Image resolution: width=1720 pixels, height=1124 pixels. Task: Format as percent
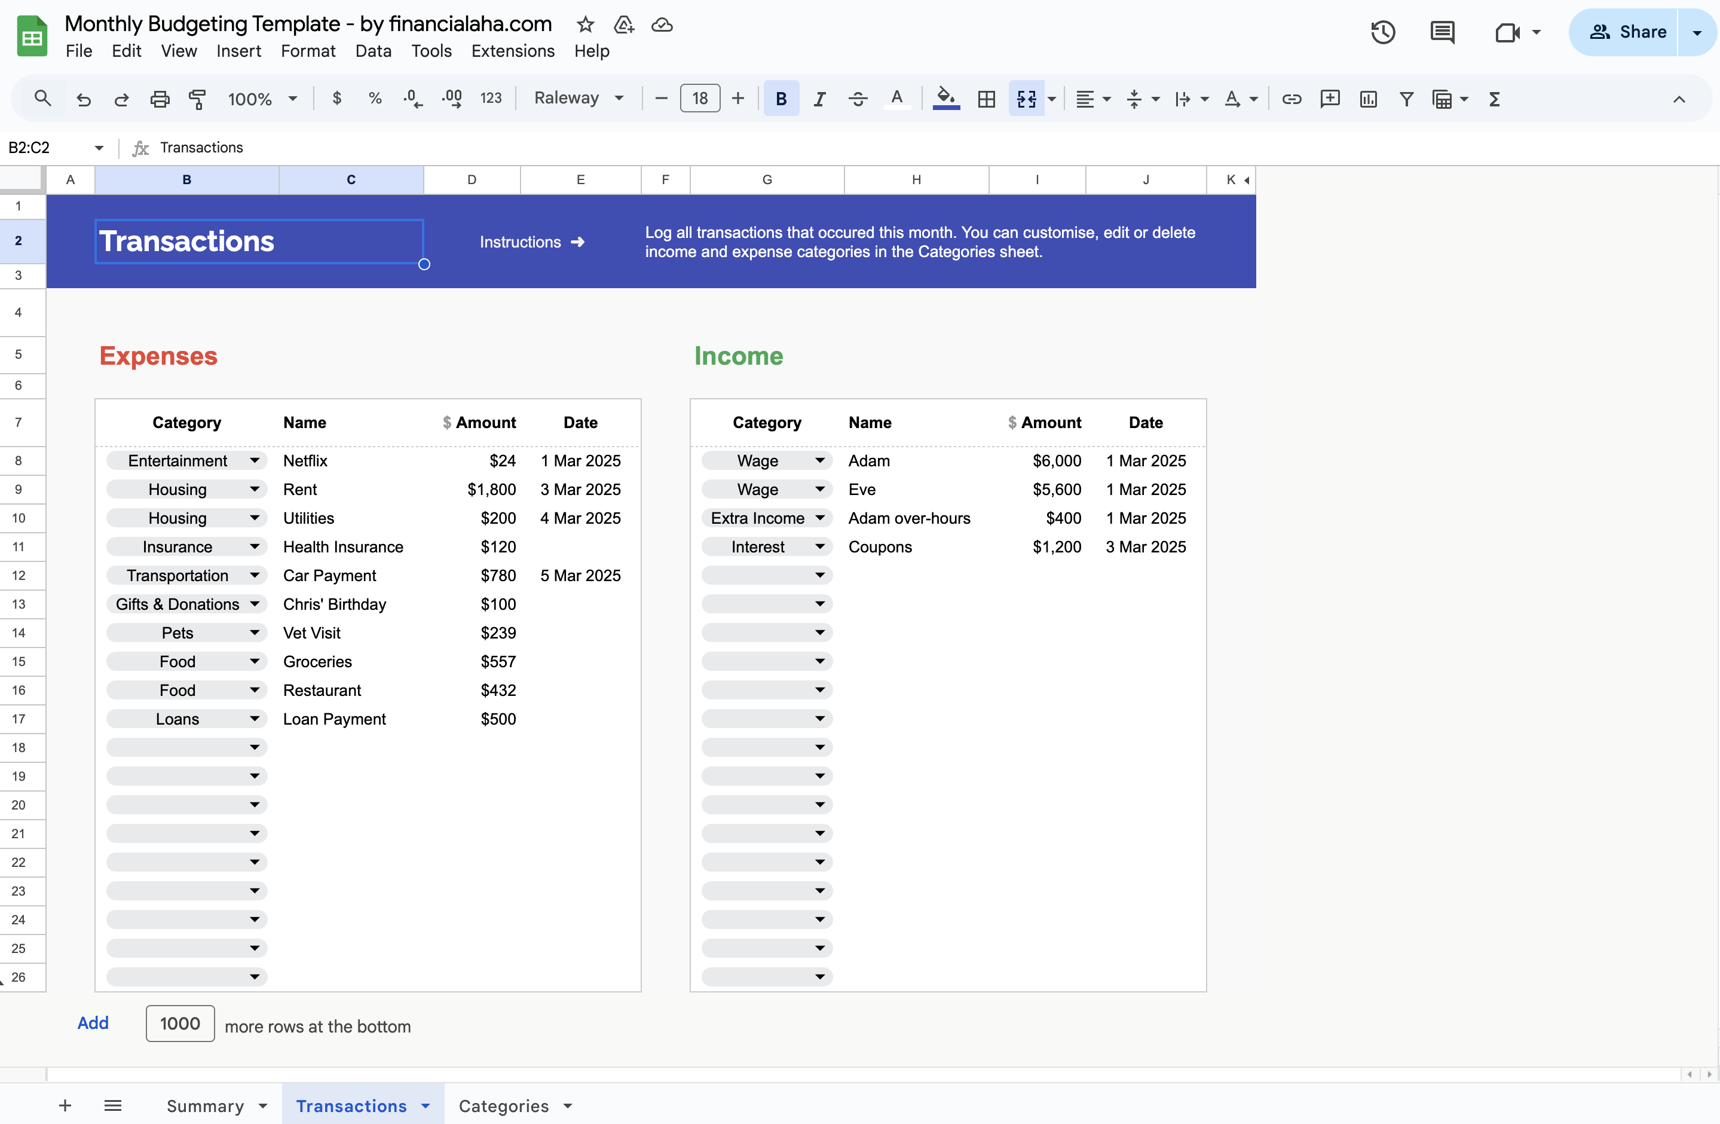[x=375, y=98]
